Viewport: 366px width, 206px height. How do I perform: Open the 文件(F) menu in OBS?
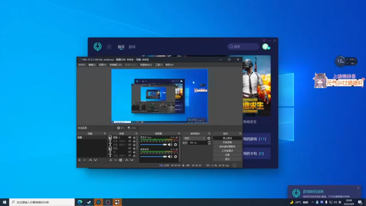point(82,65)
